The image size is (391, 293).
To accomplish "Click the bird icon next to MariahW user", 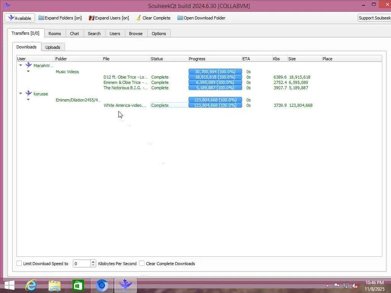I will [29, 65].
